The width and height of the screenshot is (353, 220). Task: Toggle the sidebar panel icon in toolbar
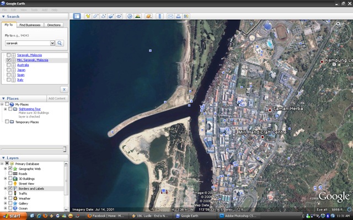pos(77,16)
